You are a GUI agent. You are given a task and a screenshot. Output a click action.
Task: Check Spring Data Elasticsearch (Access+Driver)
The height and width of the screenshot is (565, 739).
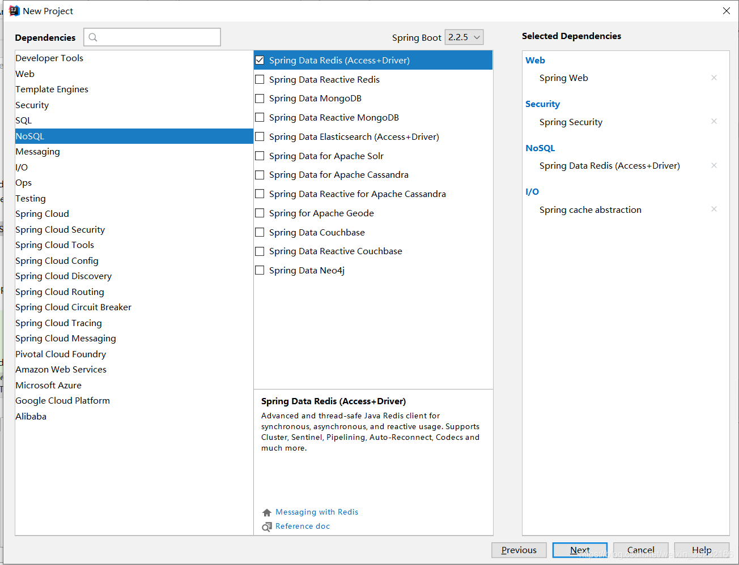(x=260, y=136)
